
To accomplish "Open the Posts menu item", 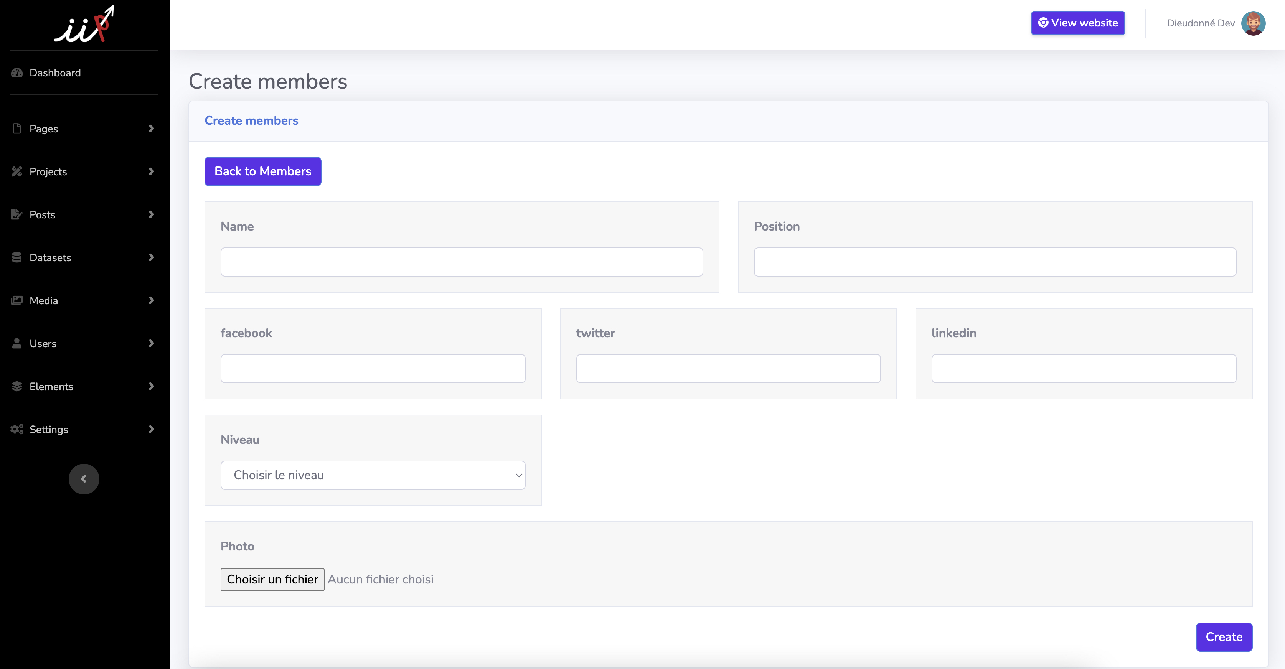I will pyautogui.click(x=43, y=214).
